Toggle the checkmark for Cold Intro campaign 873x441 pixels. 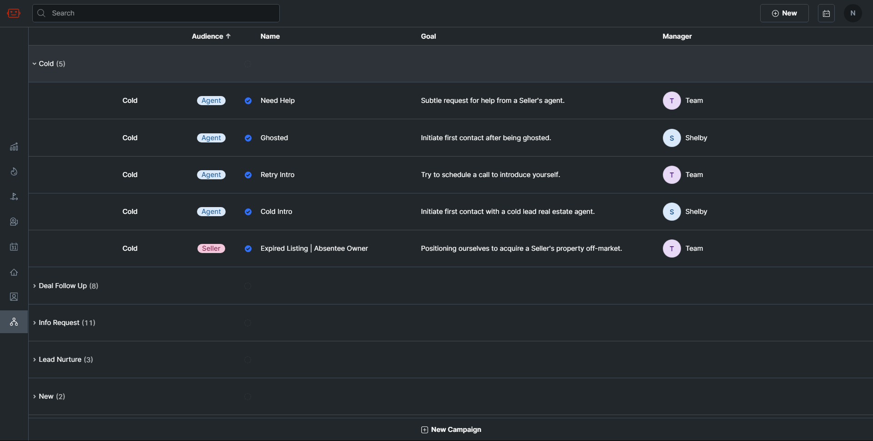(x=248, y=212)
